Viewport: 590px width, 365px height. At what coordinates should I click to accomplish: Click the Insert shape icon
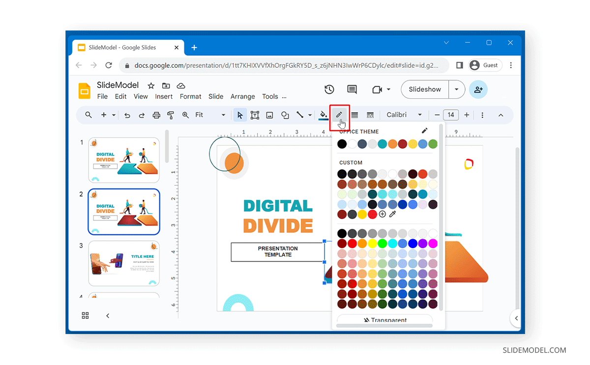point(285,114)
